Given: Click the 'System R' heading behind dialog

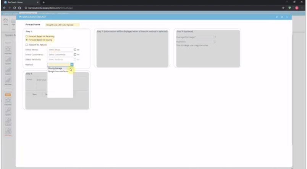Looking at the screenshot, I should pos(10,35).
